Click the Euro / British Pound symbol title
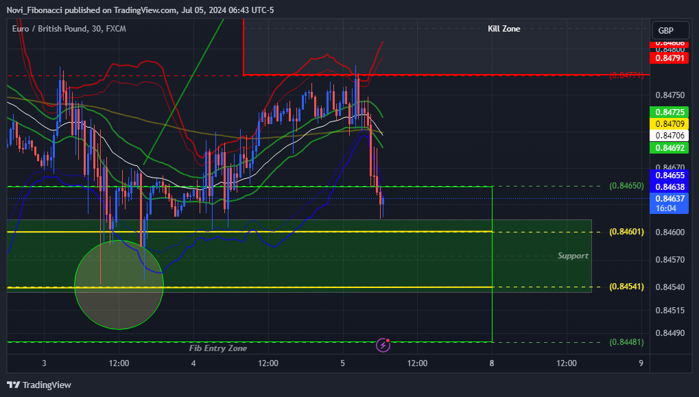The width and height of the screenshot is (699, 397). (69, 29)
